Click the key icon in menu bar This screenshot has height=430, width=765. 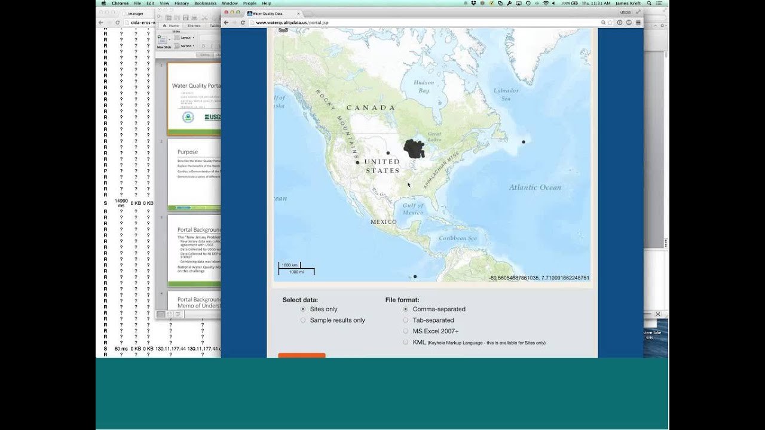(x=509, y=3)
